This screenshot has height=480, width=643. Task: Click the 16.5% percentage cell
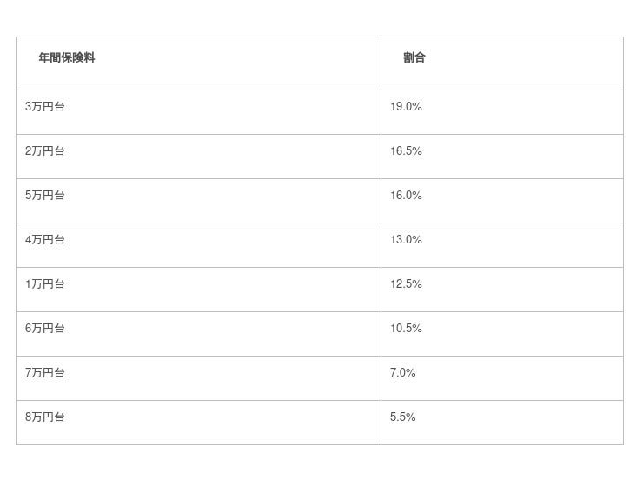tap(406, 151)
